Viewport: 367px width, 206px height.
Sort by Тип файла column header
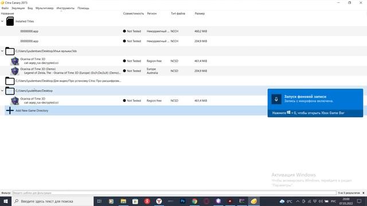(x=178, y=14)
